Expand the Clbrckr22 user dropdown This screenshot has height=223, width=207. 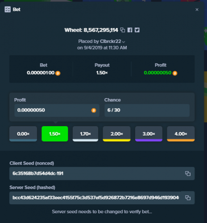124,42
